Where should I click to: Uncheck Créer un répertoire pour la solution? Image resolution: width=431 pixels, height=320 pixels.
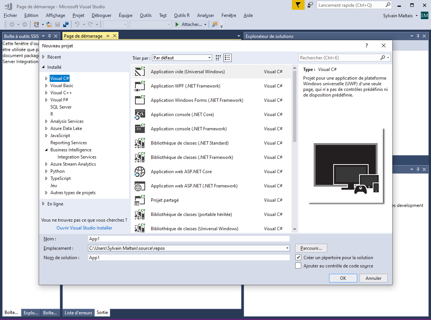point(298,258)
